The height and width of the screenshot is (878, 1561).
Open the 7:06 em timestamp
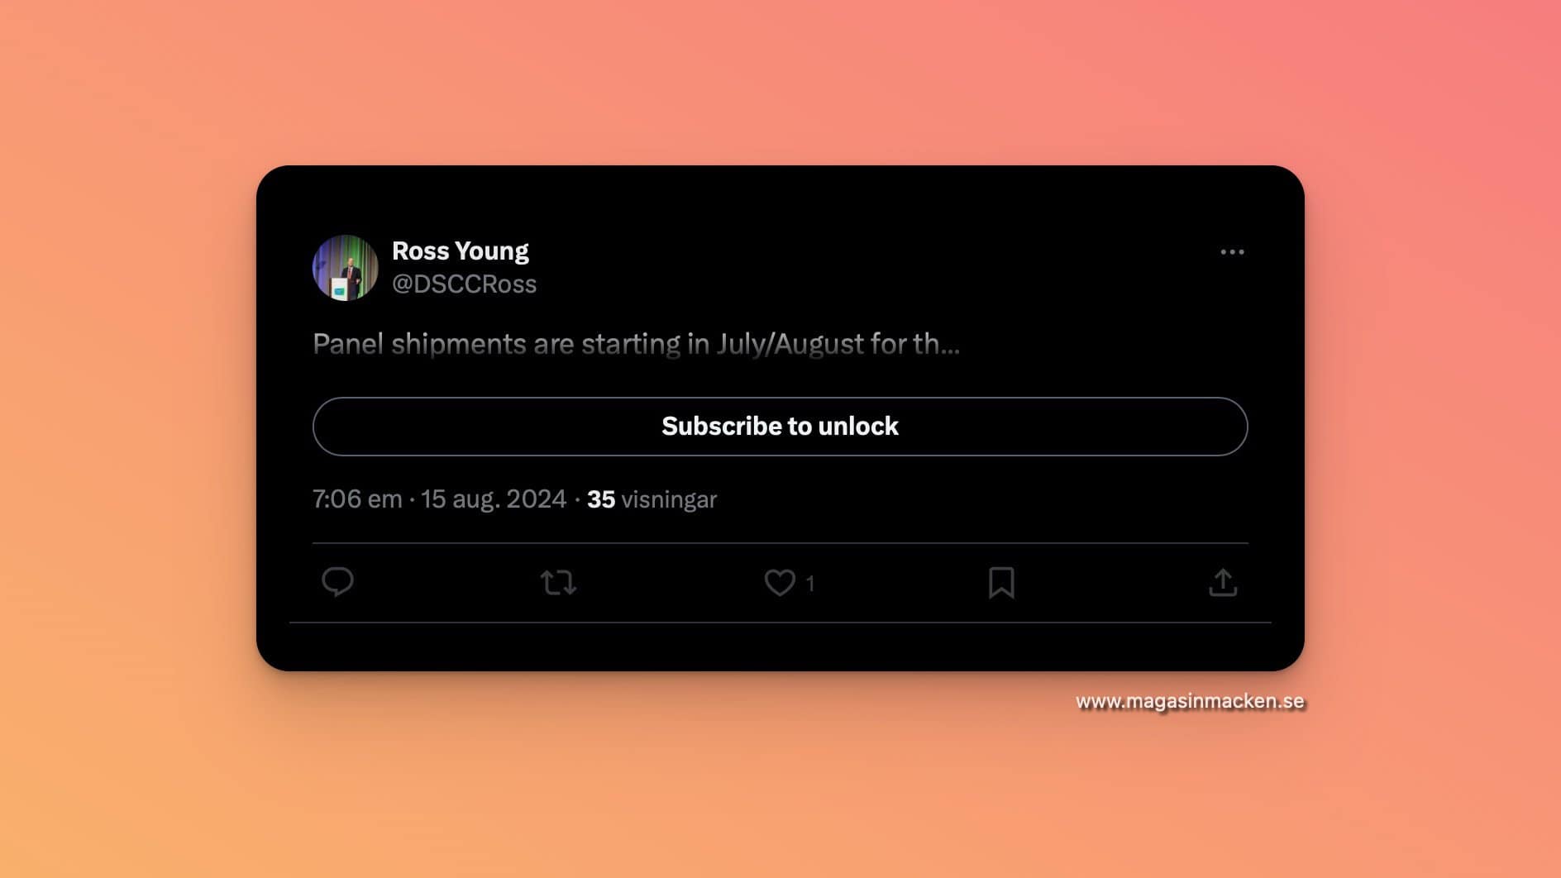coord(357,499)
